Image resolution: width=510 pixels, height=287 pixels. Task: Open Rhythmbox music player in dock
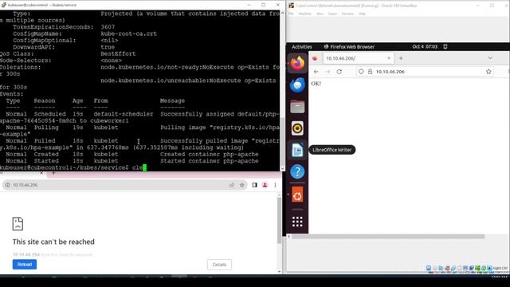[x=297, y=128]
